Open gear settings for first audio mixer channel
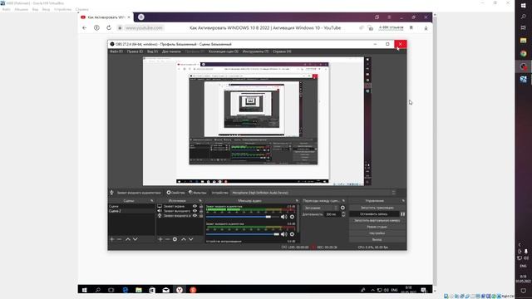 click(x=292, y=217)
